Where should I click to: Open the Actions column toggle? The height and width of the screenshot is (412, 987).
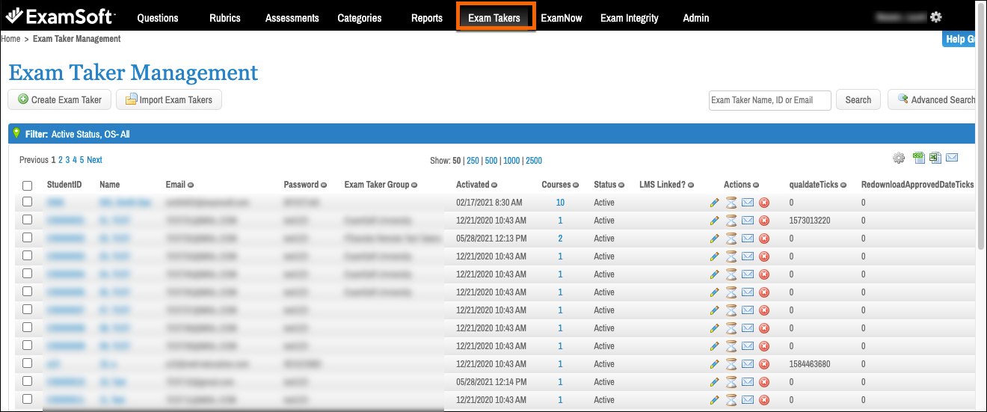click(x=756, y=185)
